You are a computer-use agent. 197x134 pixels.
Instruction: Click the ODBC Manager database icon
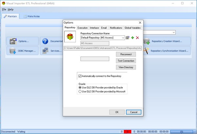click(x=13, y=51)
